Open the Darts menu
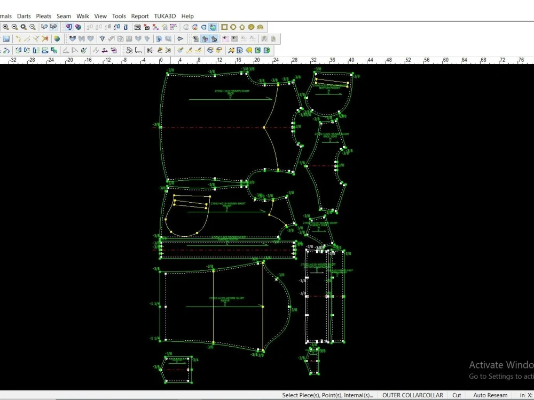The image size is (534, 400). [24, 16]
